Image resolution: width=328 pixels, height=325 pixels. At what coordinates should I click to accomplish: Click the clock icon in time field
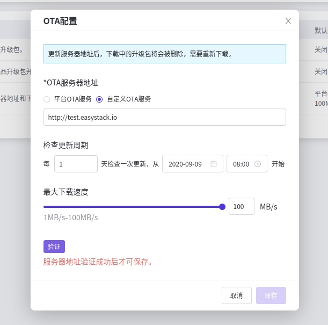click(258, 164)
